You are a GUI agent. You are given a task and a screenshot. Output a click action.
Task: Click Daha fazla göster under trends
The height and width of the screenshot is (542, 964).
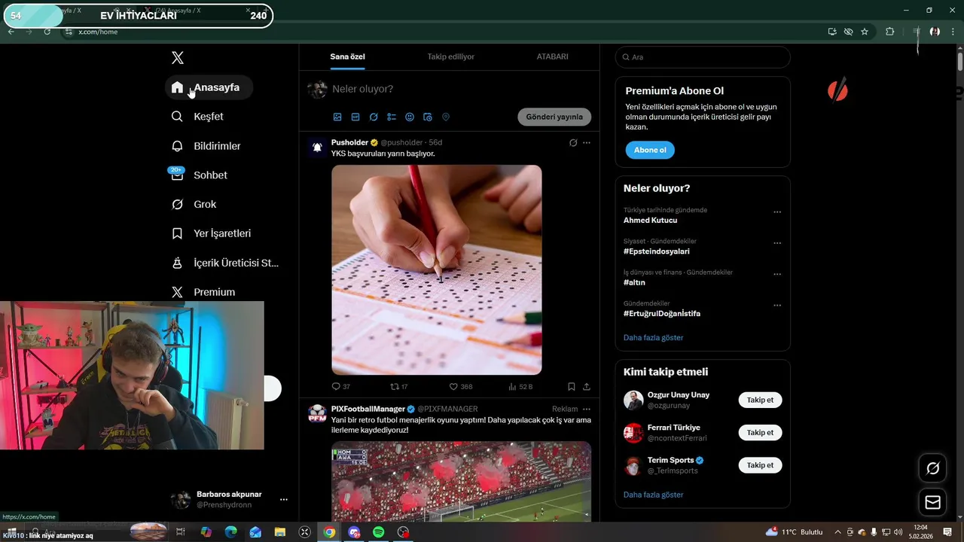pyautogui.click(x=653, y=337)
